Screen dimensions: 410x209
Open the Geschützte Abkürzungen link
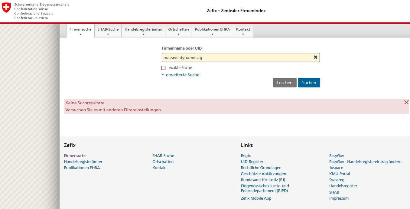click(x=263, y=174)
